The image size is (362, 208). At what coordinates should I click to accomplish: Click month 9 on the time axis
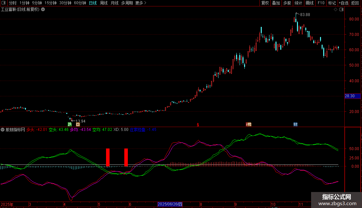coord(235,204)
